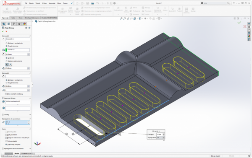Screen dimensions: 252x158
Task: Enable the Obiekty checkbox
Action: [x=3, y=115]
